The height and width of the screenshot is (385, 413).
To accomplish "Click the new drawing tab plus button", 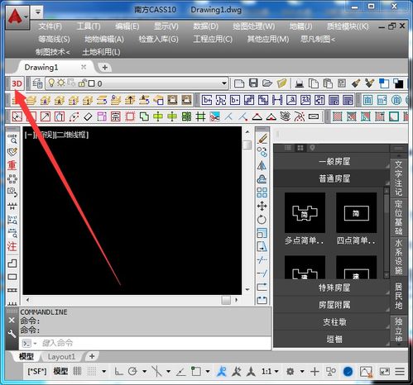I will (105, 67).
